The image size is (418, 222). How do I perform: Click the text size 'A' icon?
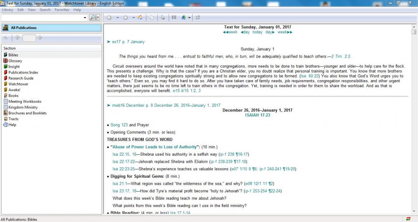[184, 18]
